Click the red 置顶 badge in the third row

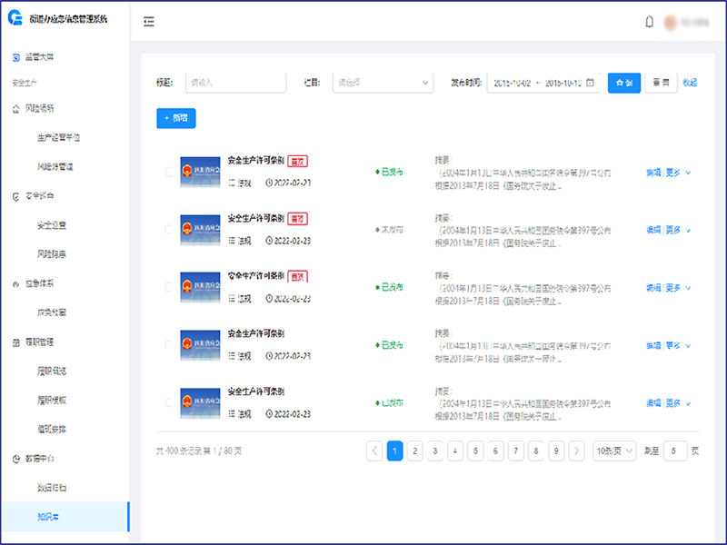298,277
